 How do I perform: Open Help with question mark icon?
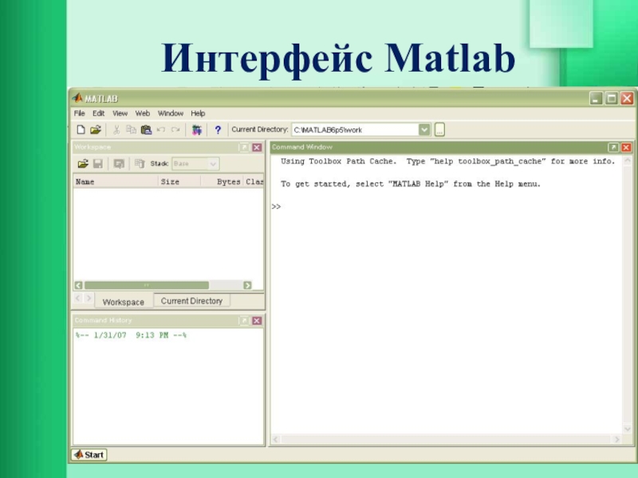(218, 130)
